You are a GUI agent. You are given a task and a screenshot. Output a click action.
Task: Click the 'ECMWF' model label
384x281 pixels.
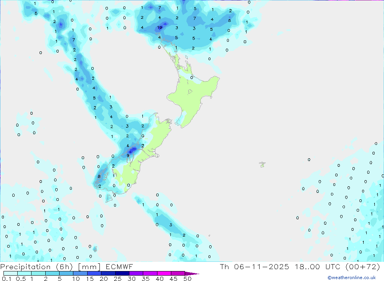coord(119,266)
